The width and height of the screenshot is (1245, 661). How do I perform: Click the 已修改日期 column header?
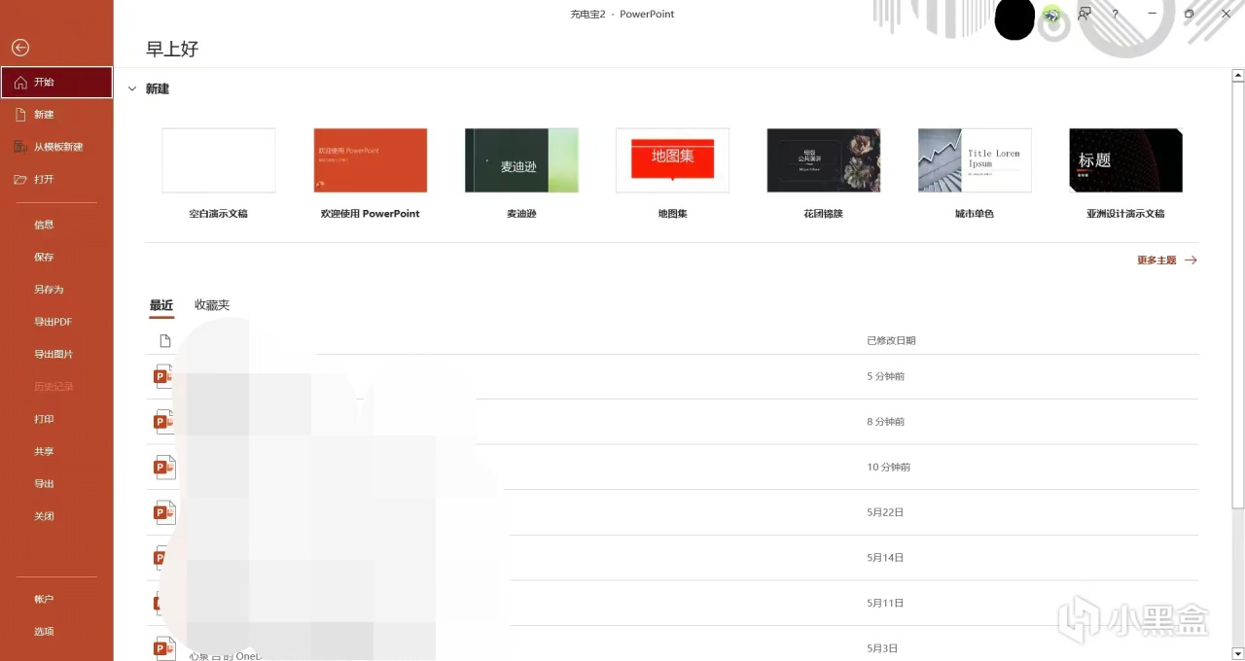[891, 341]
